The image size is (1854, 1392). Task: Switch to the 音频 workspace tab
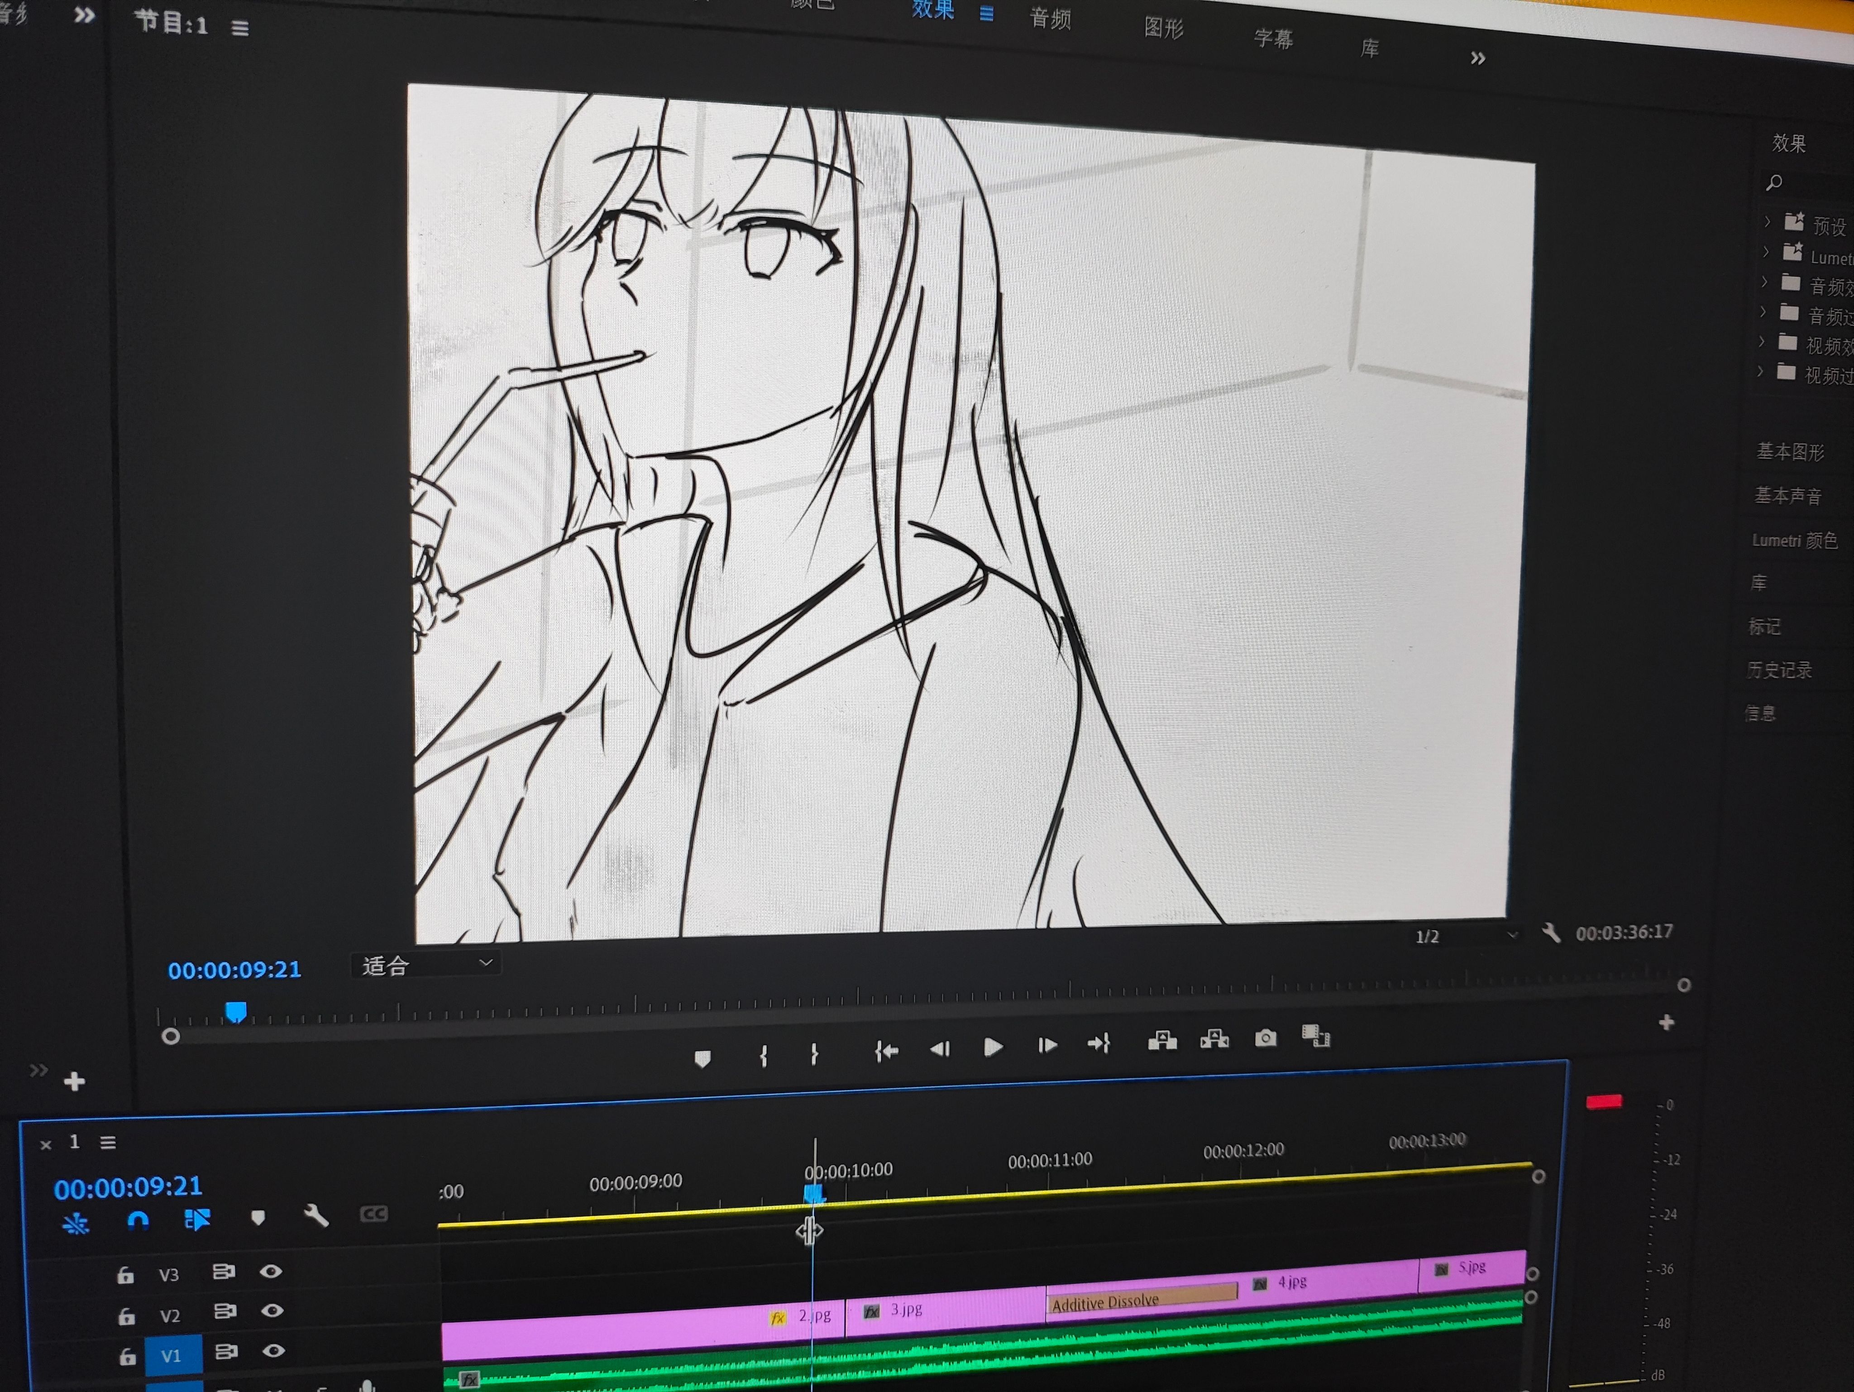click(1049, 18)
